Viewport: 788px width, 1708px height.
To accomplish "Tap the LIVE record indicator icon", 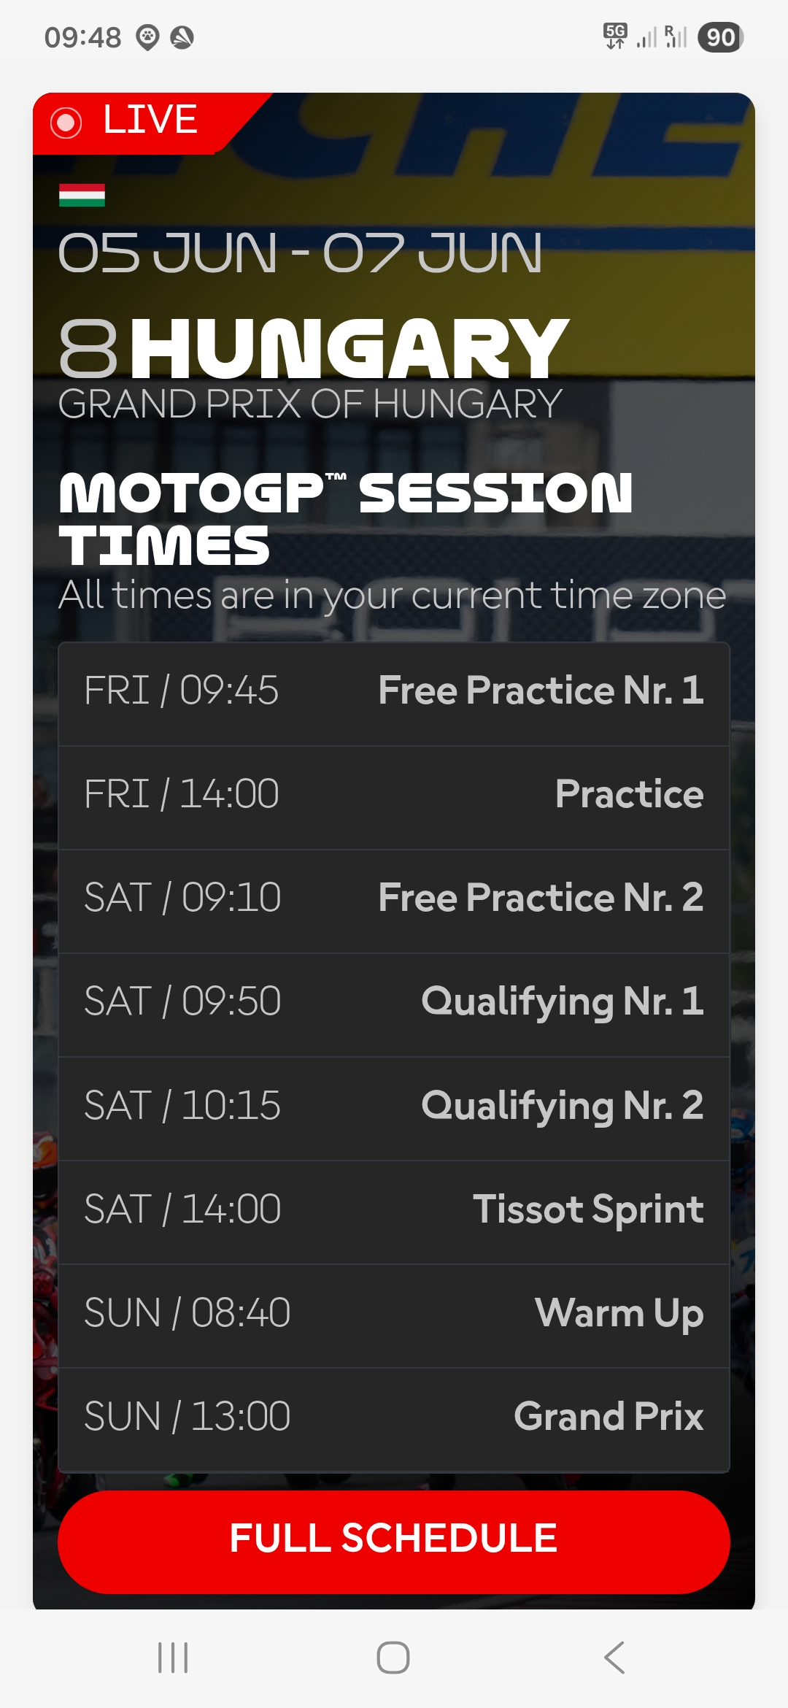I will [66, 123].
